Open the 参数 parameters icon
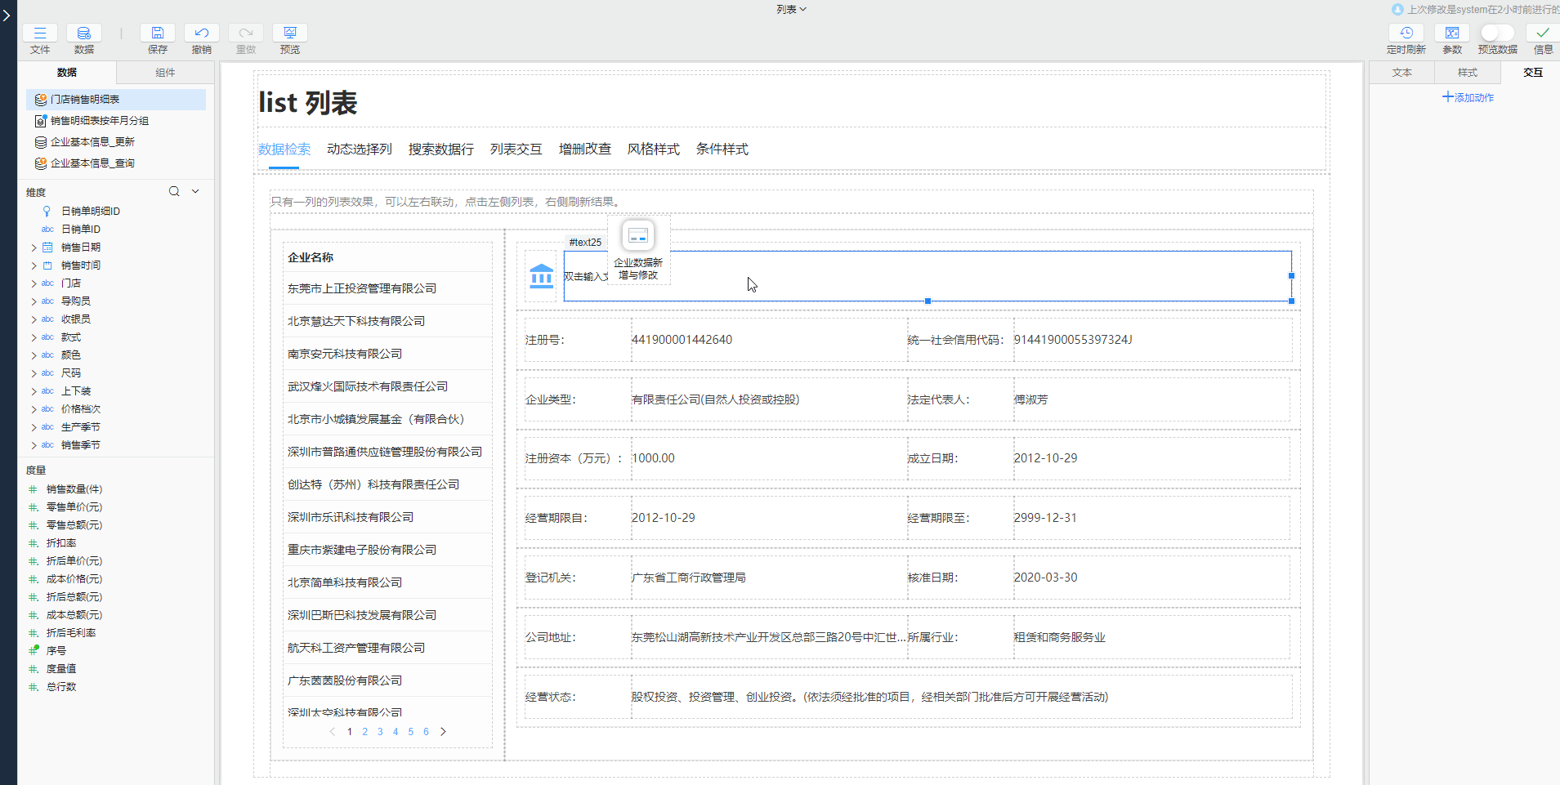The height and width of the screenshot is (785, 1560). (1451, 33)
